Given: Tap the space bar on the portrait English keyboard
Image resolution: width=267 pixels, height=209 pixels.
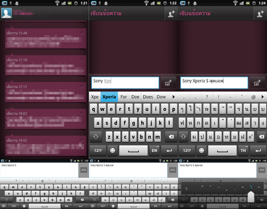Looking at the screenshot, I should (x=133, y=150).
